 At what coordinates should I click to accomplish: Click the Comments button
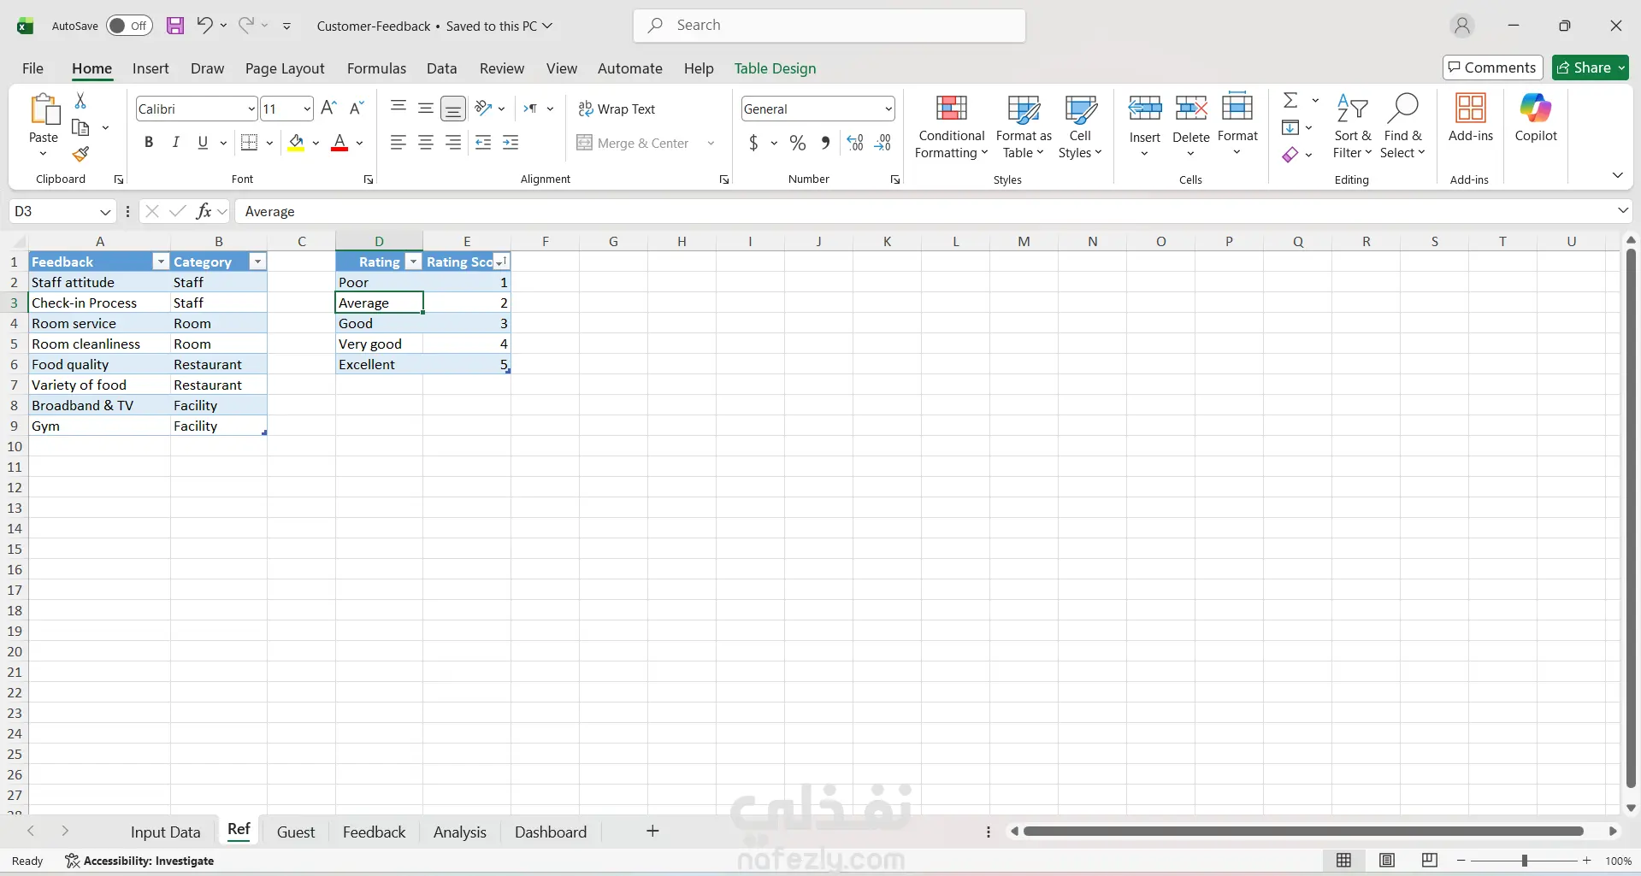click(1492, 68)
